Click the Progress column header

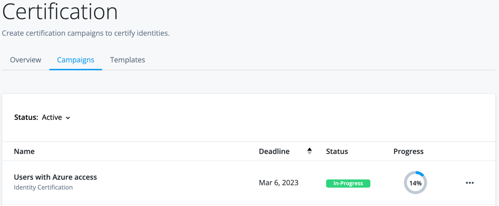(408, 151)
